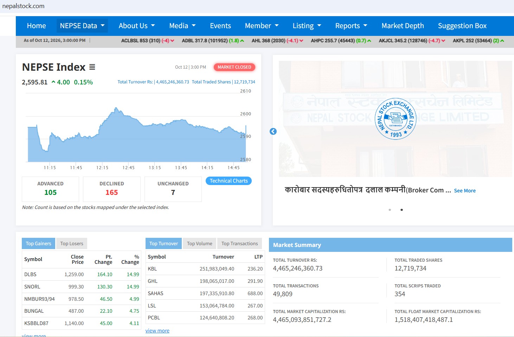Open the Events page
Screen dimensions: 514x337
(220, 26)
